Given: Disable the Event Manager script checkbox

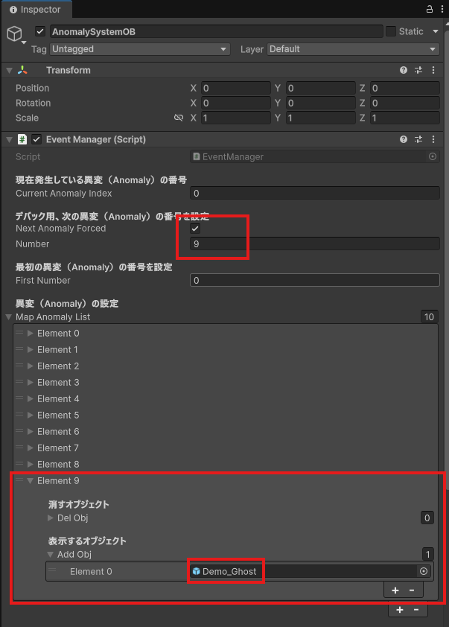Looking at the screenshot, I should [36, 139].
